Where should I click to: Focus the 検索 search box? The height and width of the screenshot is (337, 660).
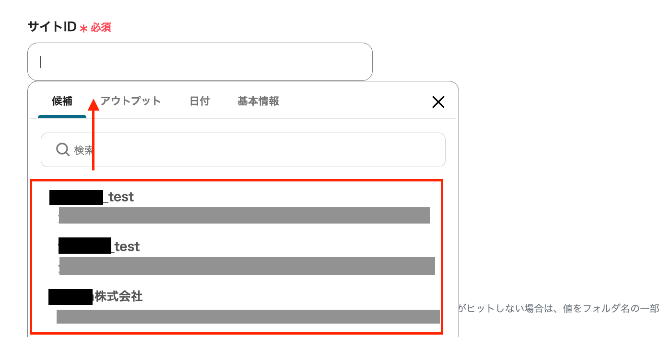point(243,150)
